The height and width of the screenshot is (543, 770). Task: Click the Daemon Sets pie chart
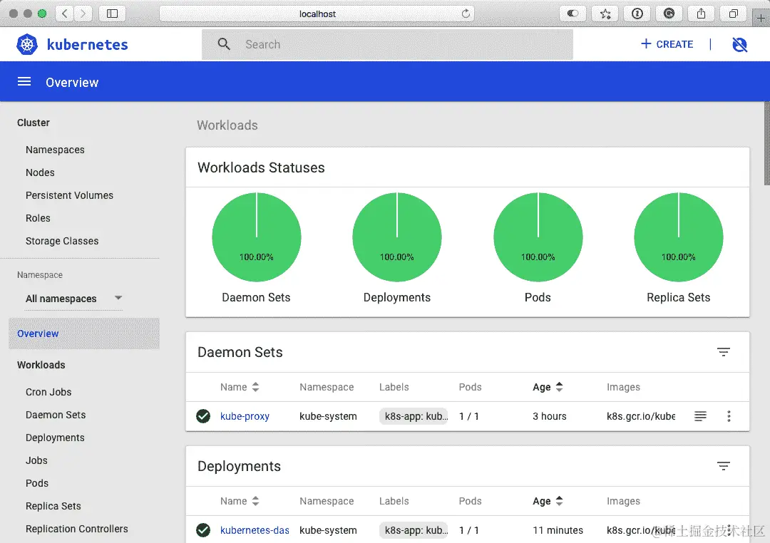click(257, 237)
